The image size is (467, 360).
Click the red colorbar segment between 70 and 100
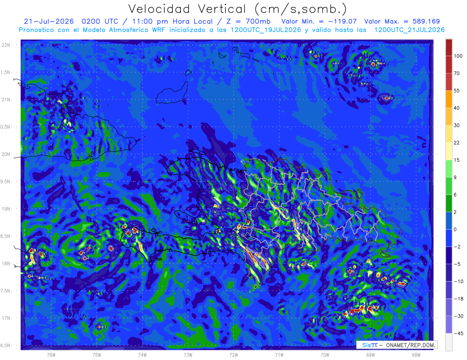coord(449,64)
